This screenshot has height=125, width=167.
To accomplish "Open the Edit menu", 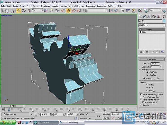I will 9,6.
